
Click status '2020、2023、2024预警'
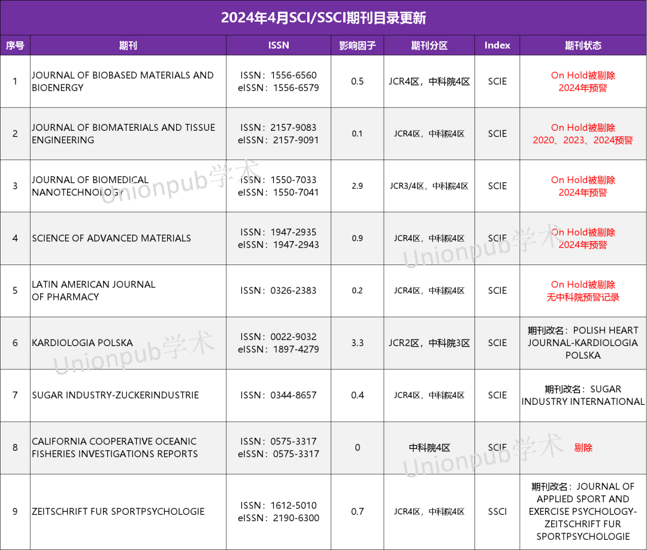(x=583, y=140)
